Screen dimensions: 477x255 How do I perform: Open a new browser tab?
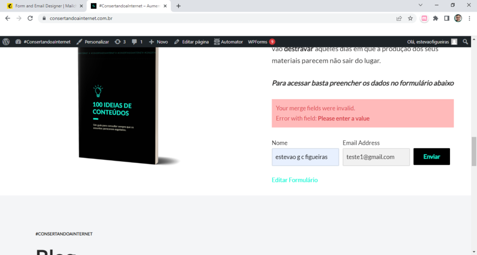click(x=178, y=6)
